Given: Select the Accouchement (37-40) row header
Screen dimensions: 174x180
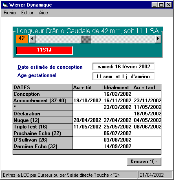Looking at the screenshot, I should (x=43, y=101).
